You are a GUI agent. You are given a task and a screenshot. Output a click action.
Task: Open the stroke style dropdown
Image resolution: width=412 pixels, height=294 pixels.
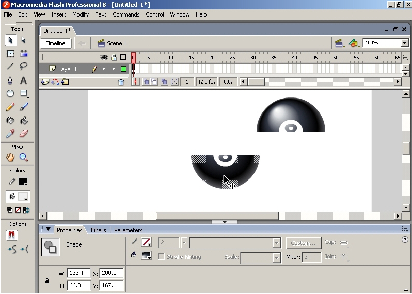pyautogui.click(x=276, y=243)
